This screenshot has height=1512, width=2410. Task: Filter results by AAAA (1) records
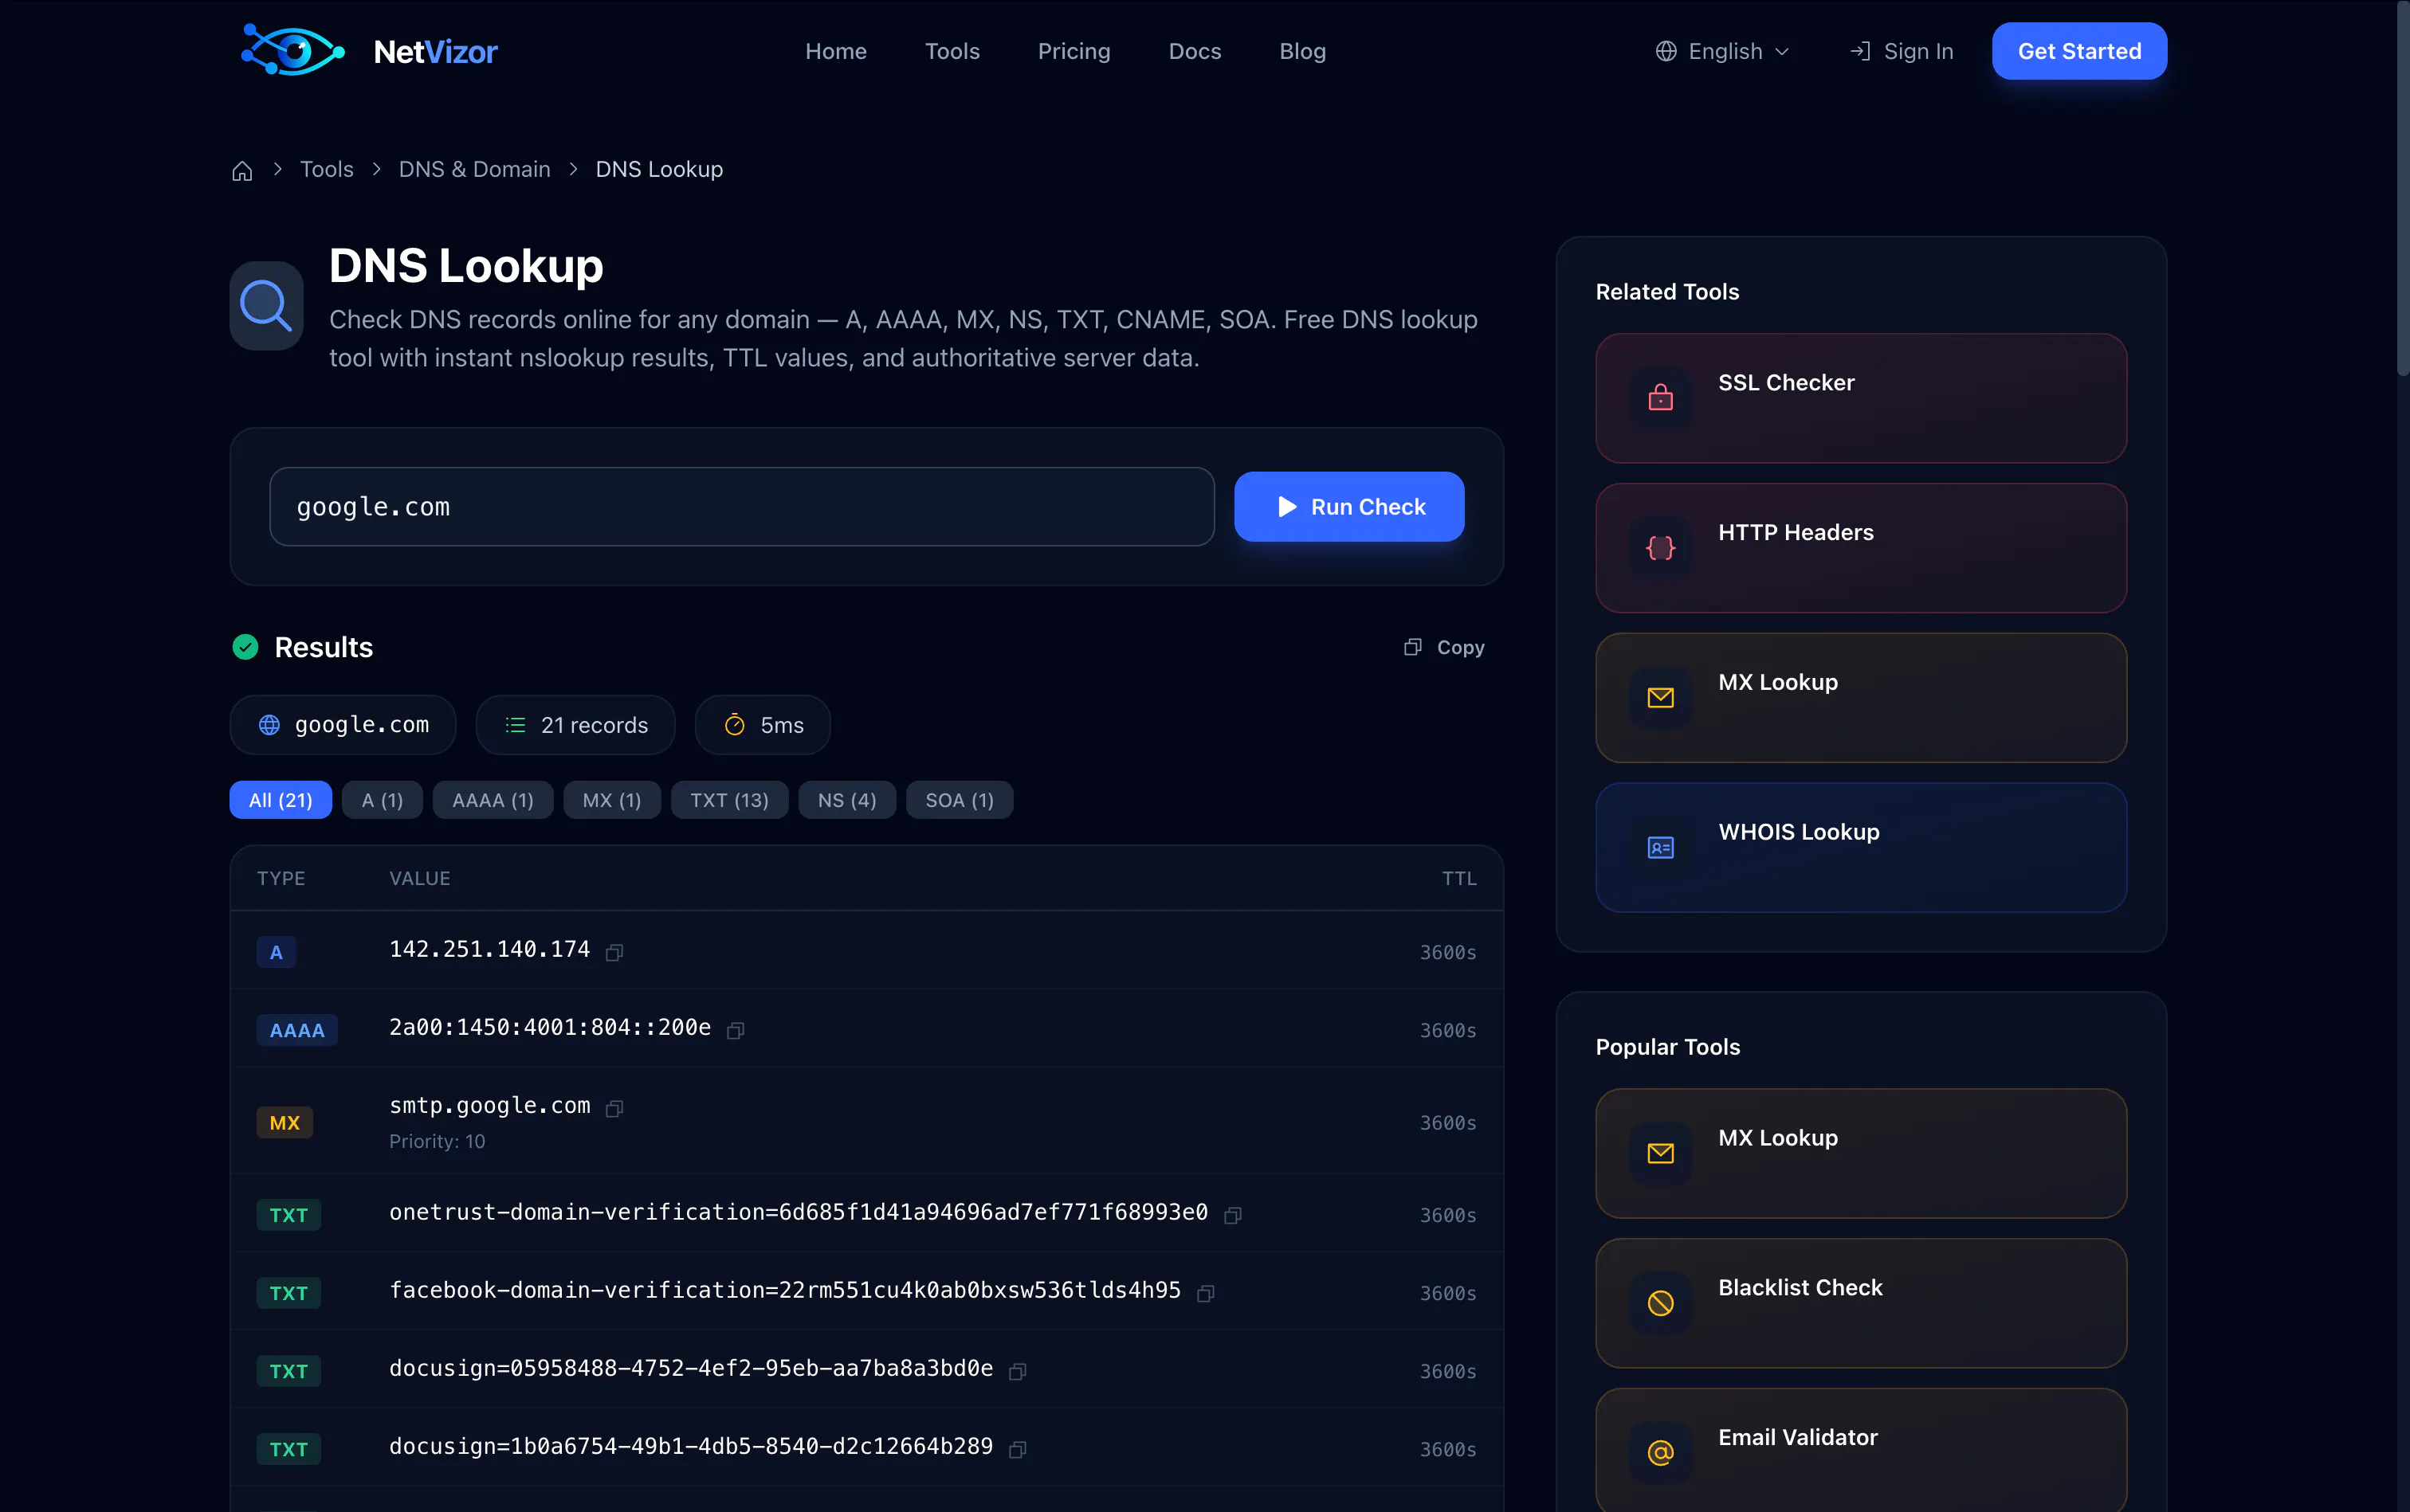493,800
